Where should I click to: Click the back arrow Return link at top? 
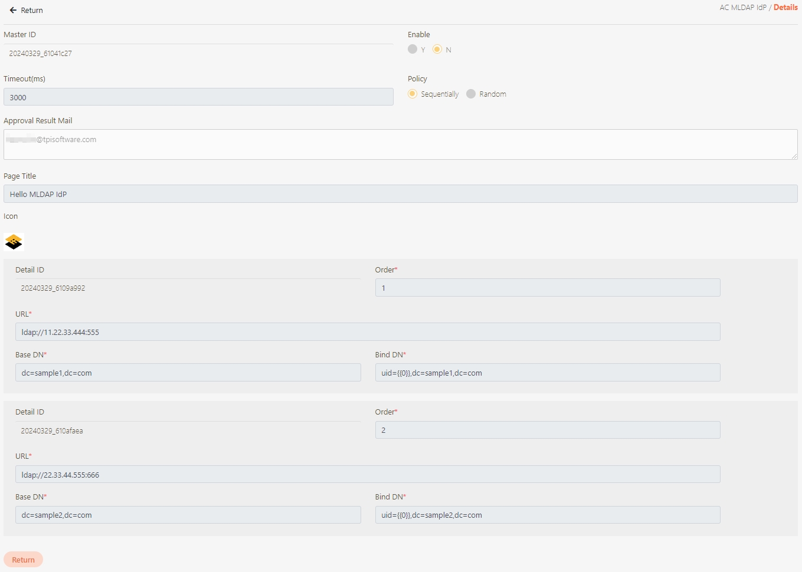click(x=26, y=10)
